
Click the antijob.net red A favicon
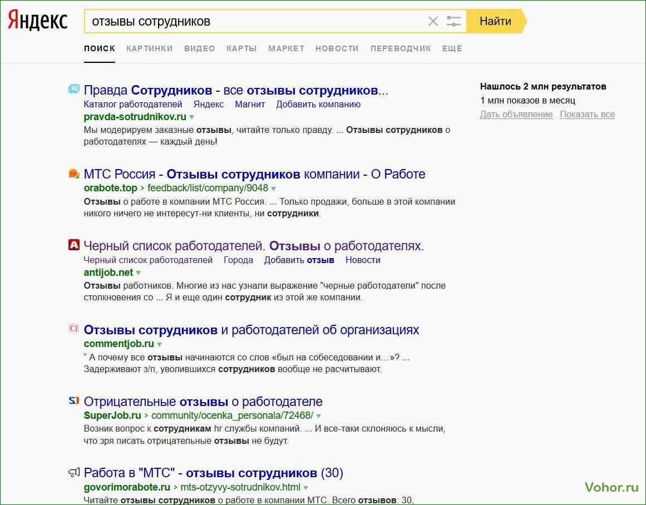click(74, 245)
